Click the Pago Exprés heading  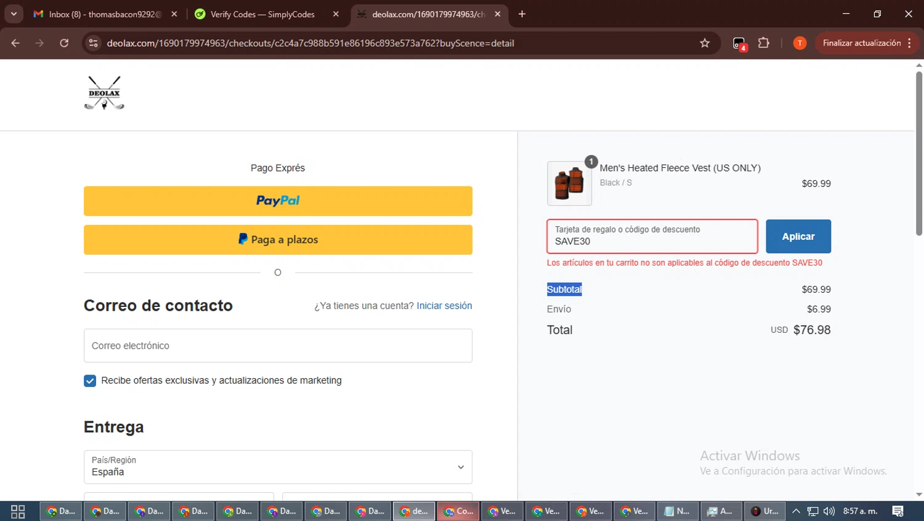(278, 168)
